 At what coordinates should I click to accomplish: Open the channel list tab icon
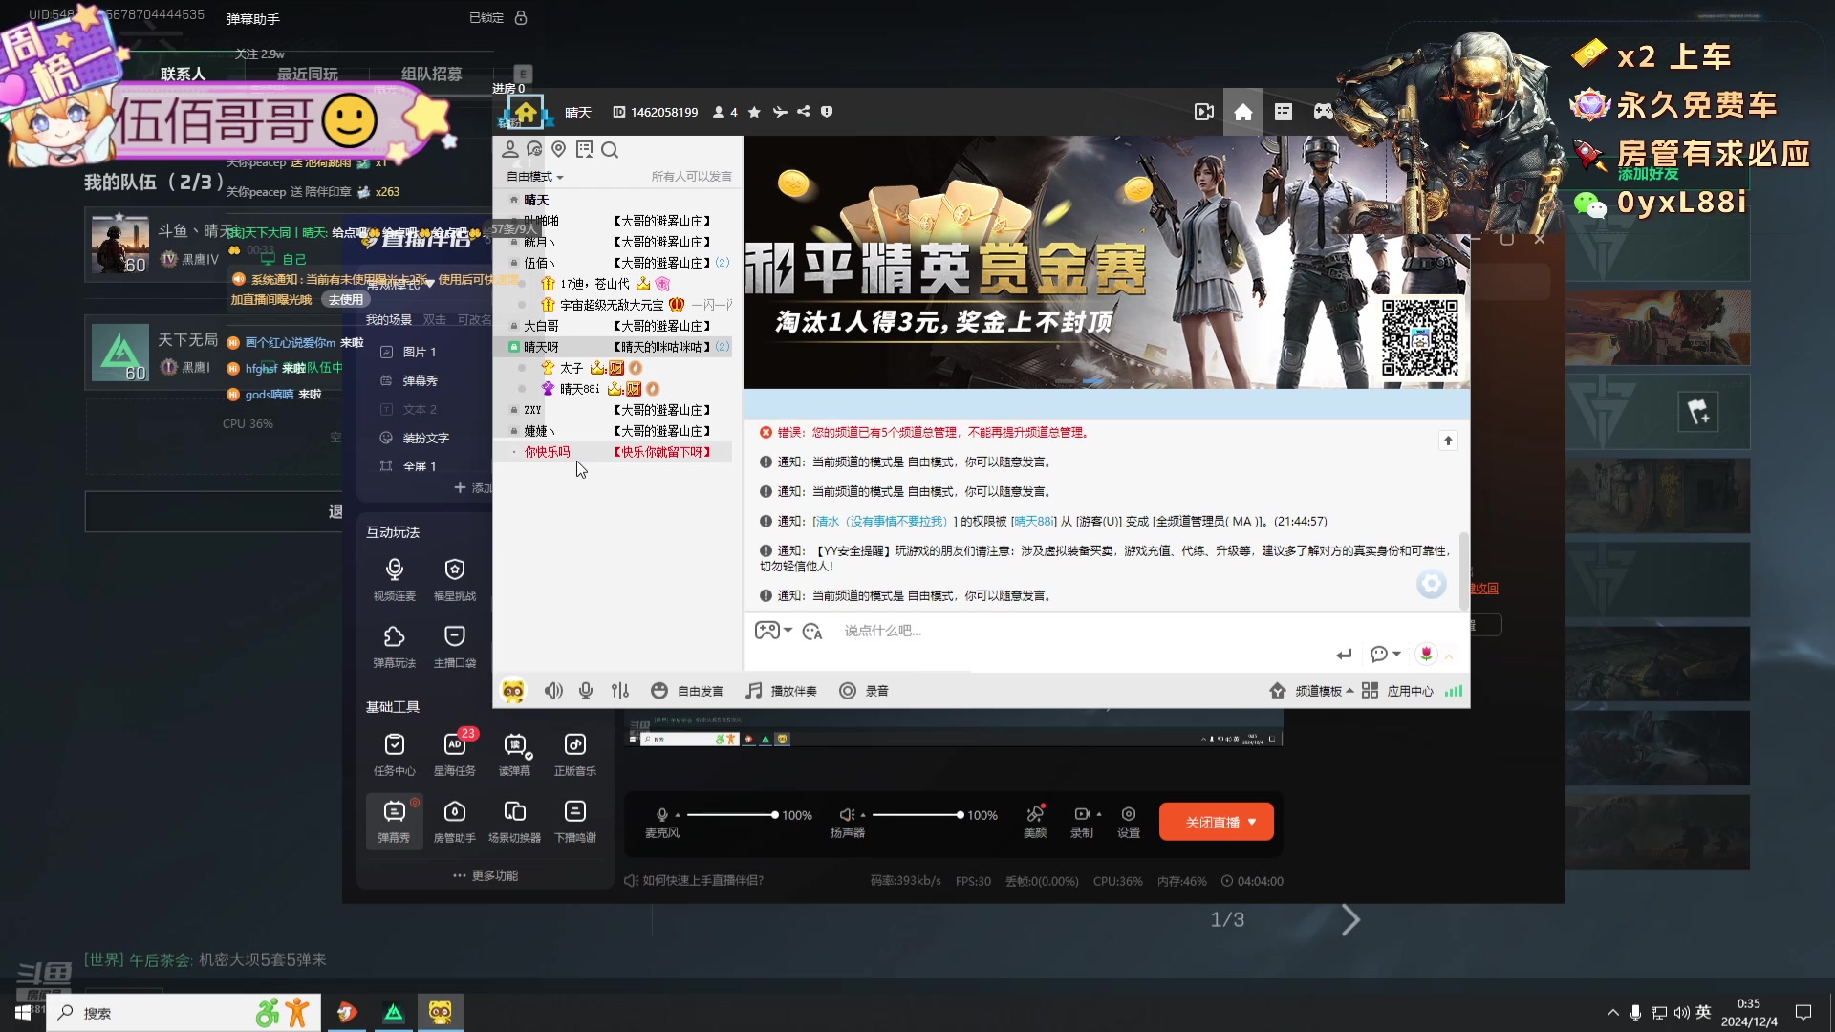[1284, 112]
